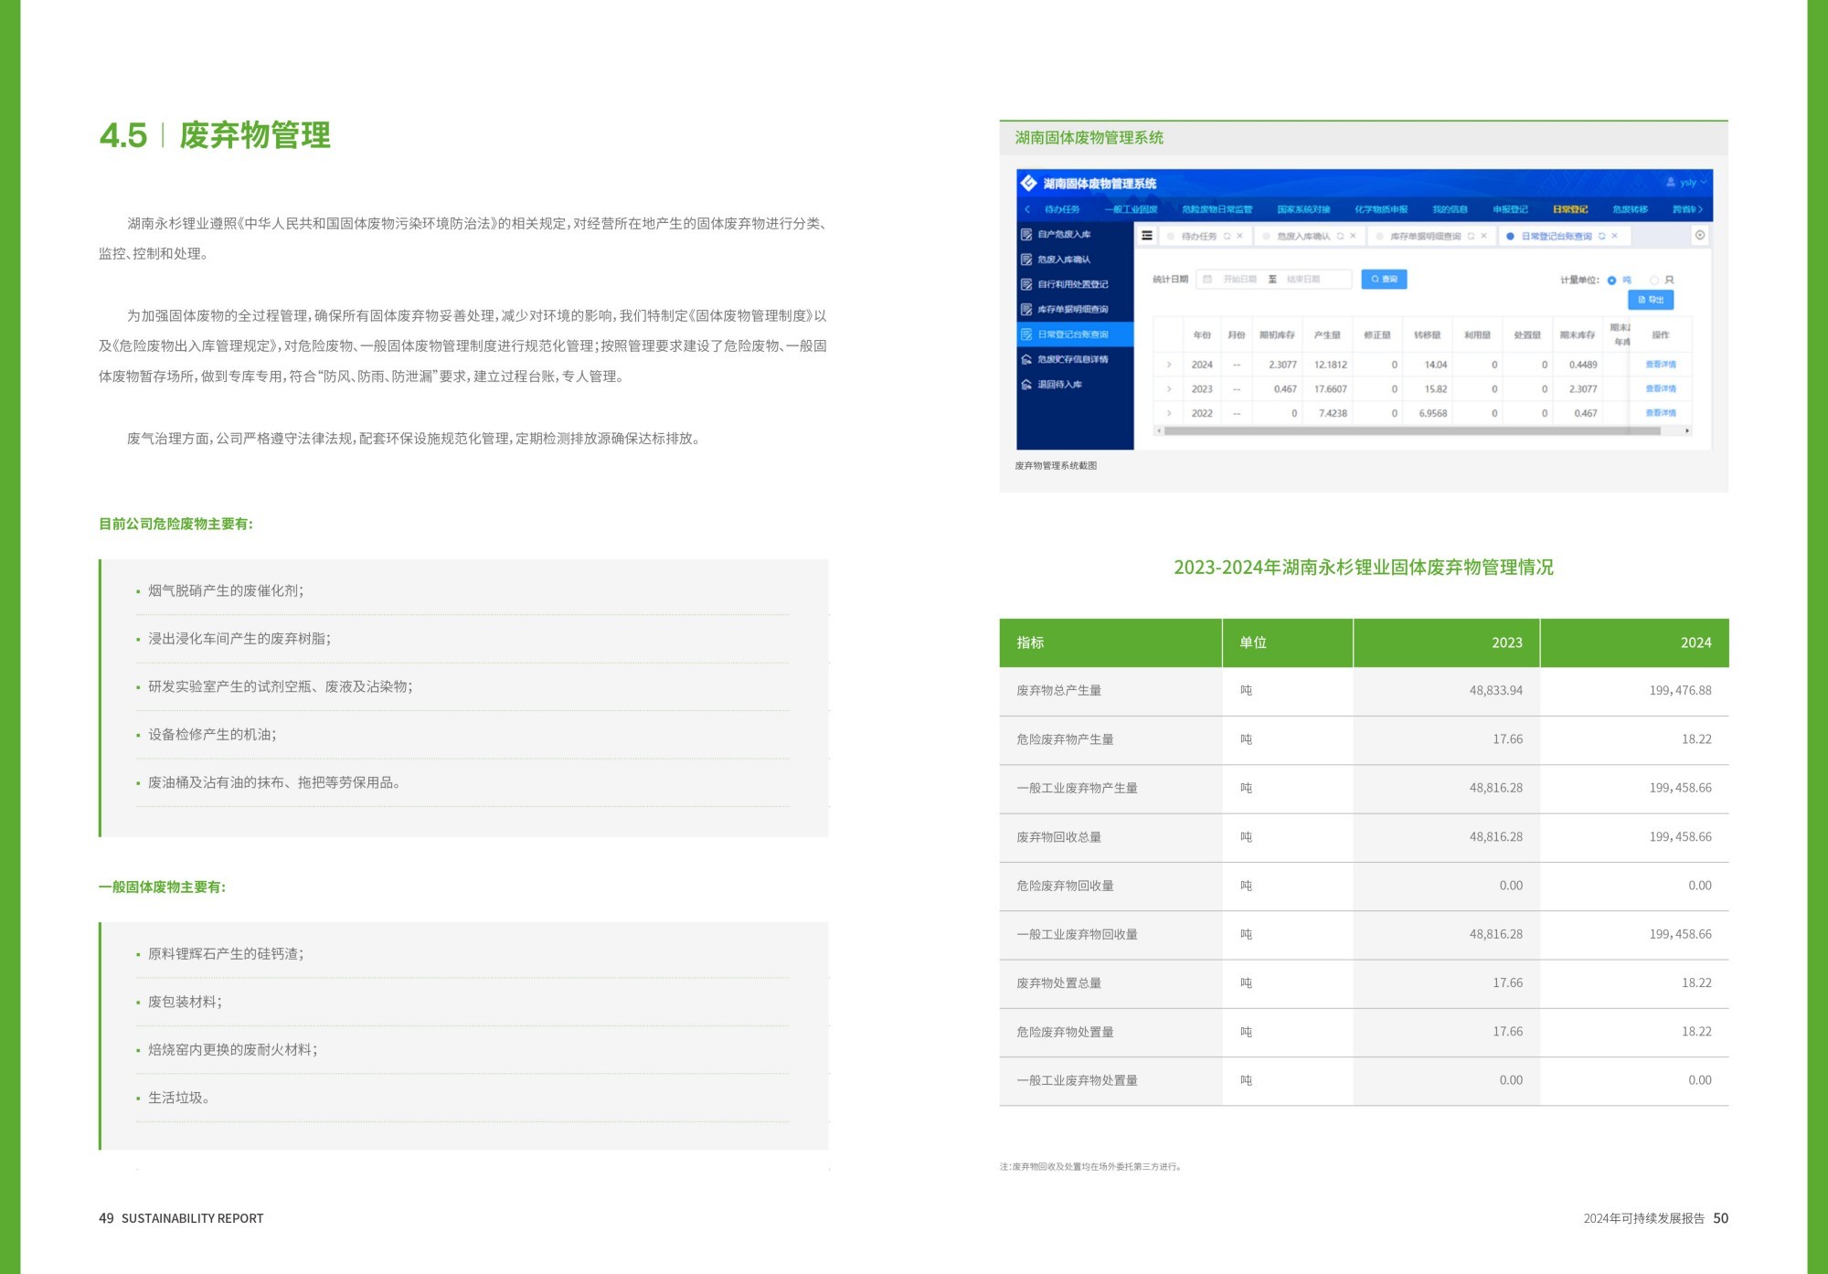Open 库存单据明细查询 in the sidebar
This screenshot has width=1828, height=1274.
click(x=1075, y=309)
